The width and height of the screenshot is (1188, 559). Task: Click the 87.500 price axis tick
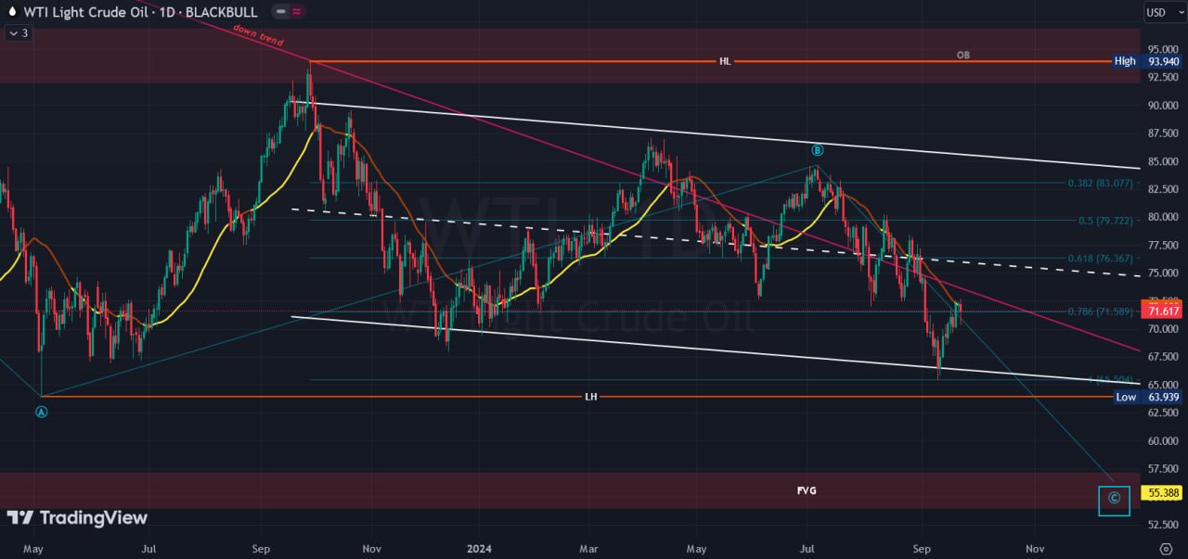[1163, 133]
